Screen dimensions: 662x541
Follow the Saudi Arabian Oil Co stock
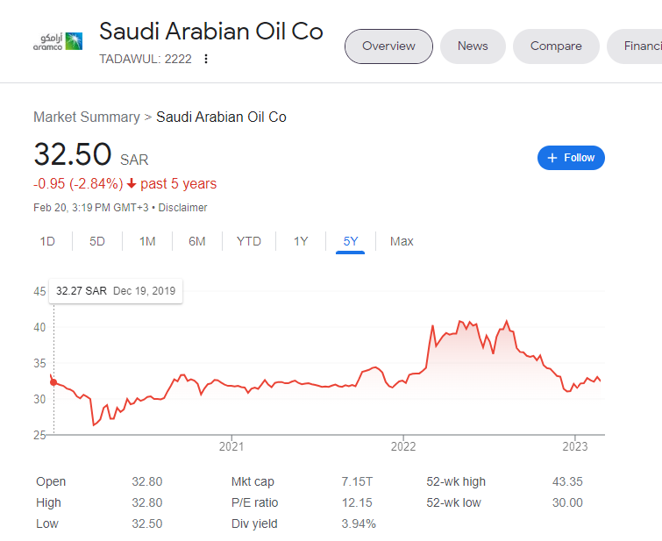pos(571,158)
